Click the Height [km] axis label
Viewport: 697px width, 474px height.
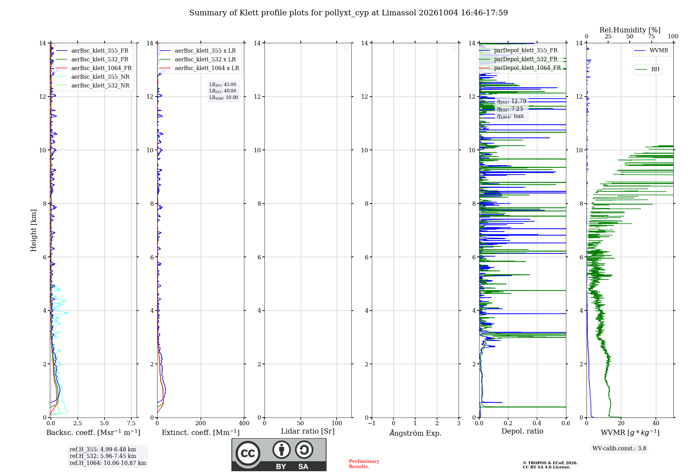[x=33, y=230]
